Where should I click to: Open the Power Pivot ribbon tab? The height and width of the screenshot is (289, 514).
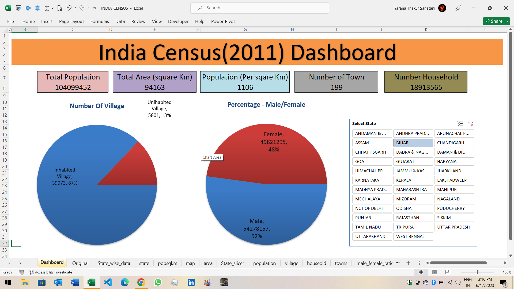tap(223, 21)
